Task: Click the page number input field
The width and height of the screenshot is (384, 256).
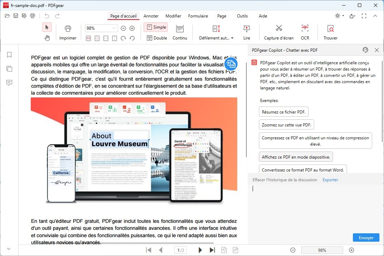Action: 180,250
